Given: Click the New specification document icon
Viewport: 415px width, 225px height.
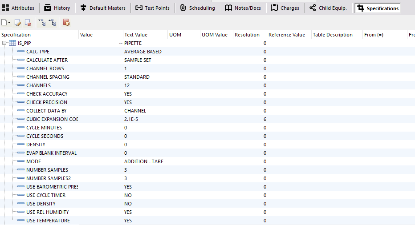Looking at the screenshot, I should click(4, 22).
